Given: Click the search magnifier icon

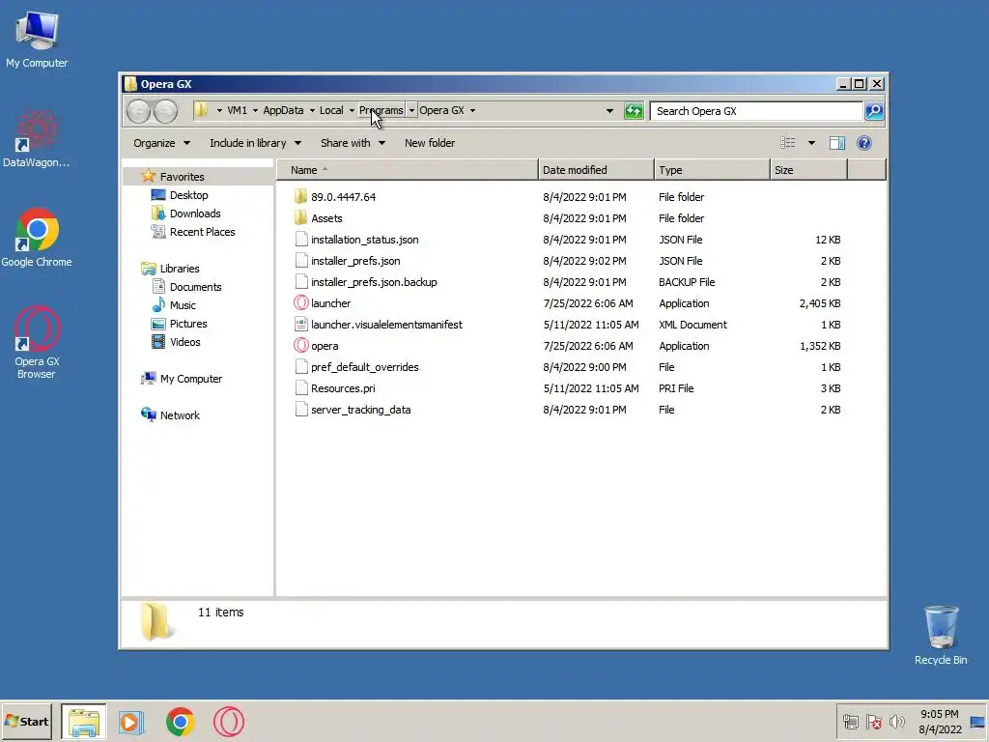Looking at the screenshot, I should pyautogui.click(x=873, y=111).
